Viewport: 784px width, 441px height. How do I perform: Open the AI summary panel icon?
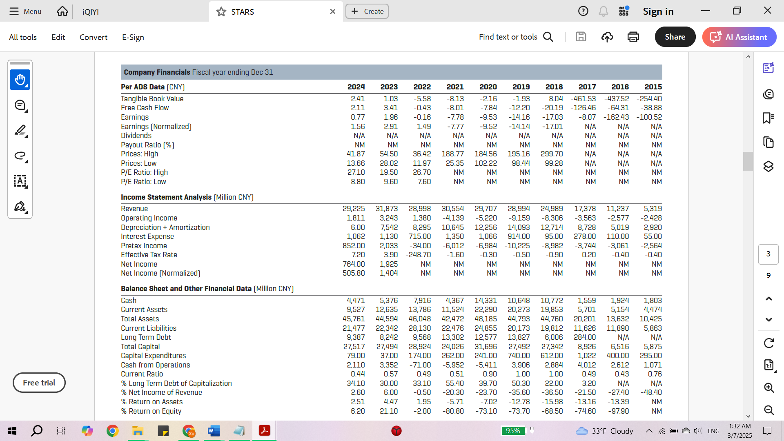tap(768, 68)
